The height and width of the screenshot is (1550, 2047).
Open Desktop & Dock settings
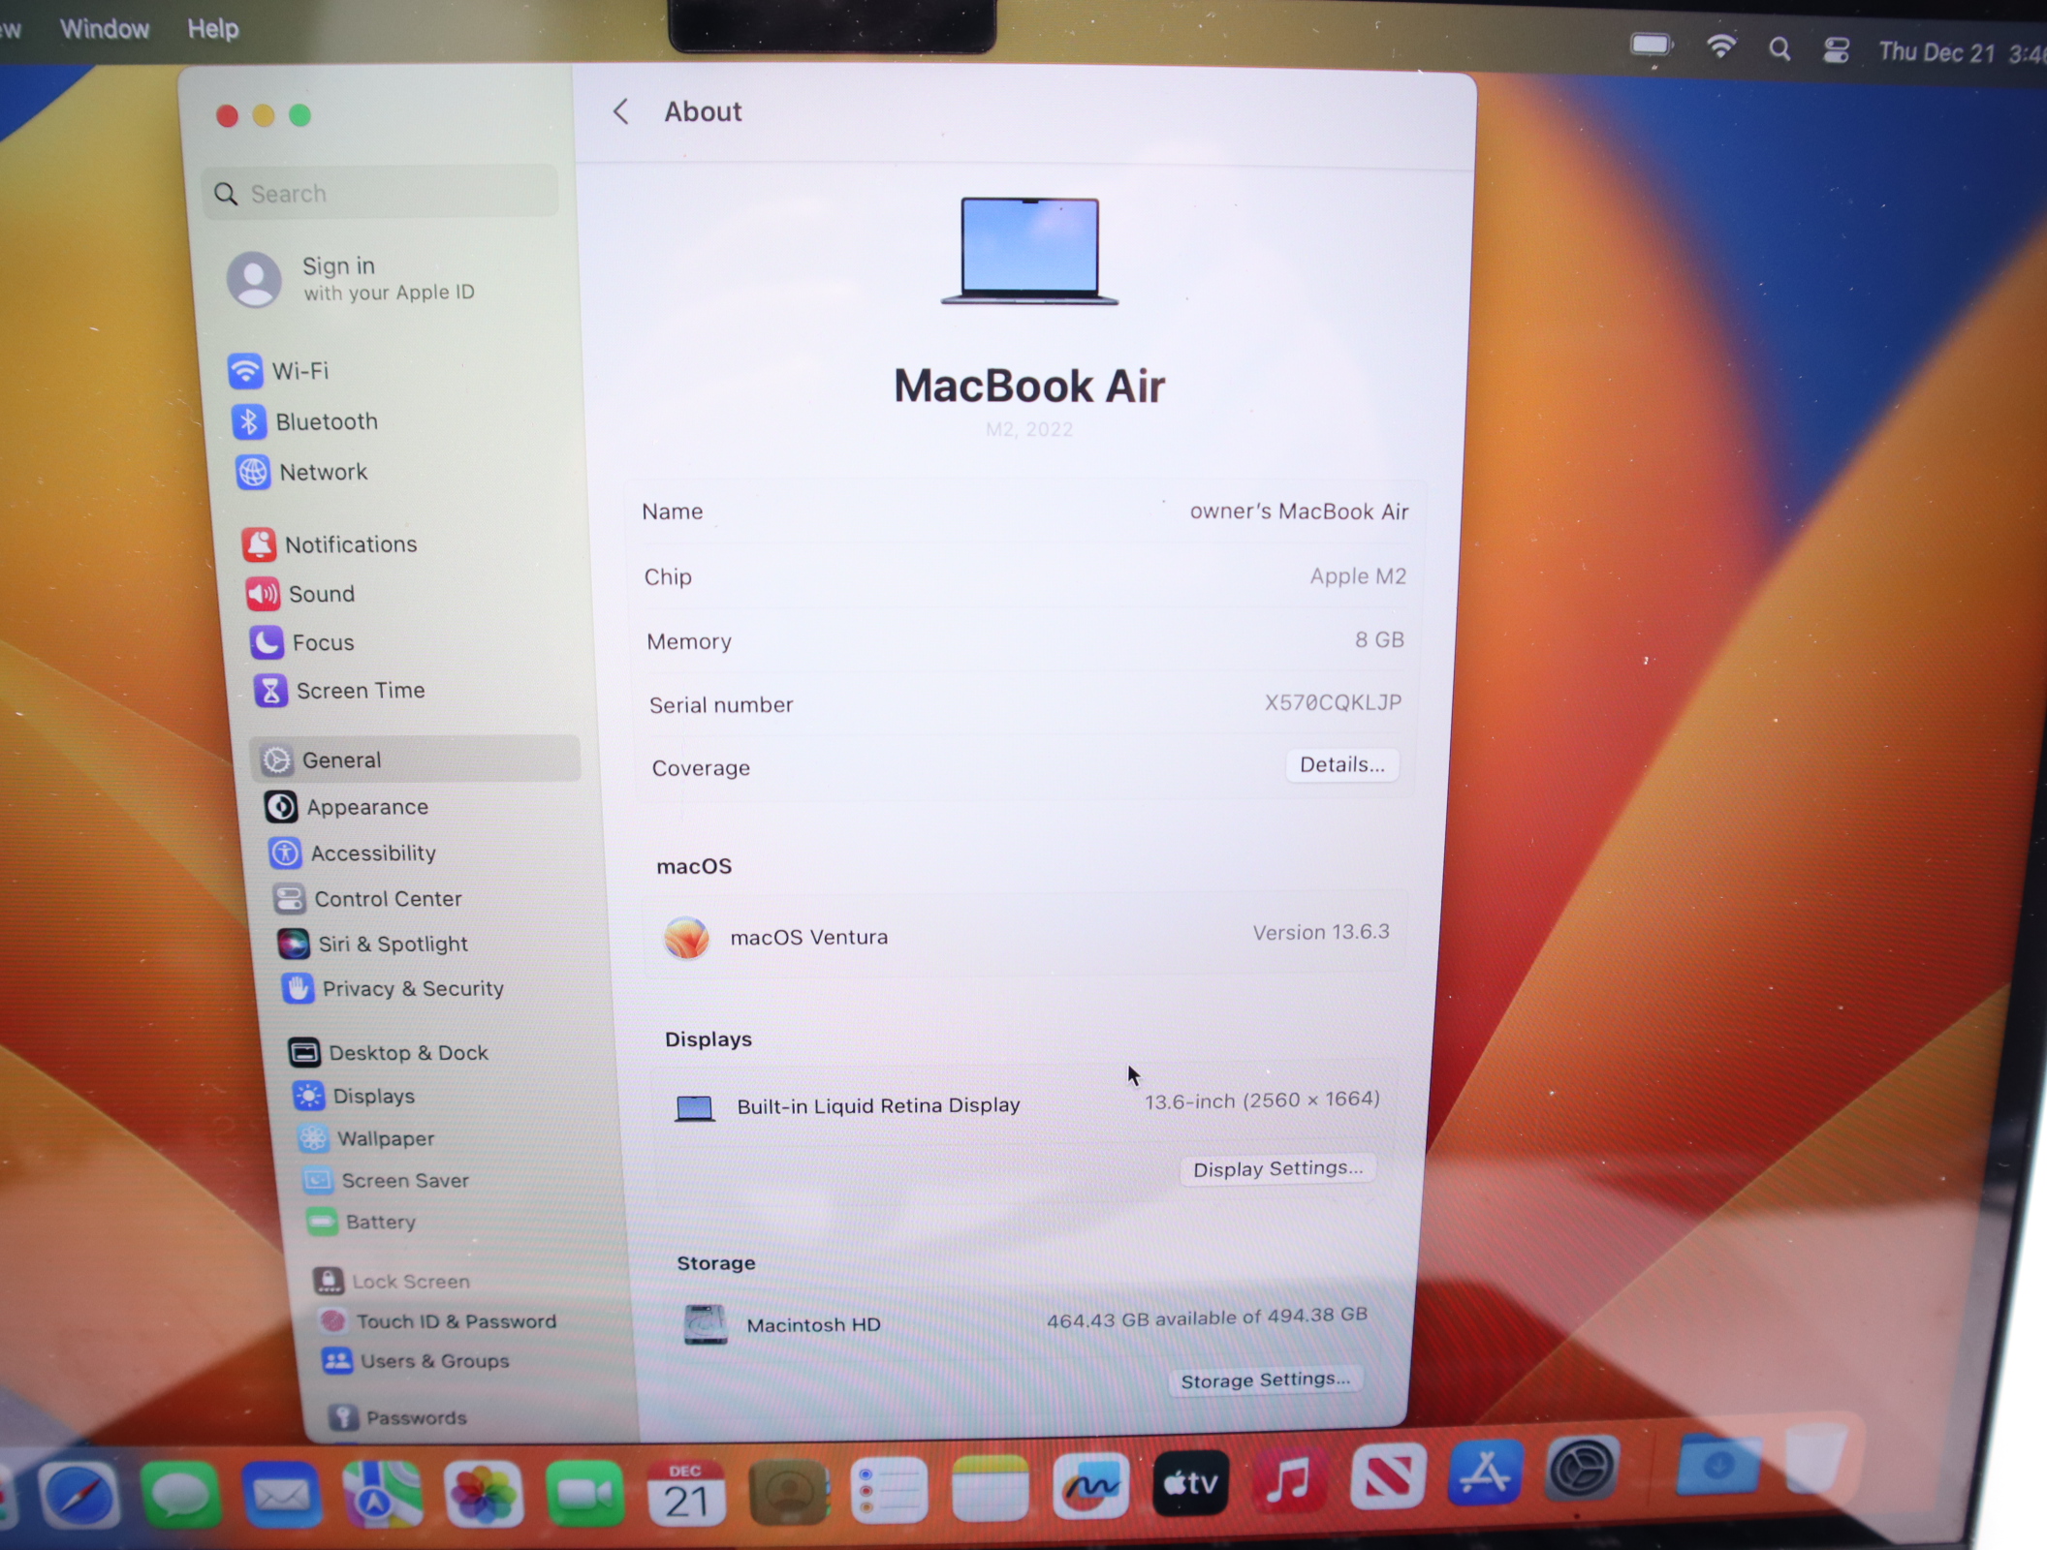pos(389,1052)
